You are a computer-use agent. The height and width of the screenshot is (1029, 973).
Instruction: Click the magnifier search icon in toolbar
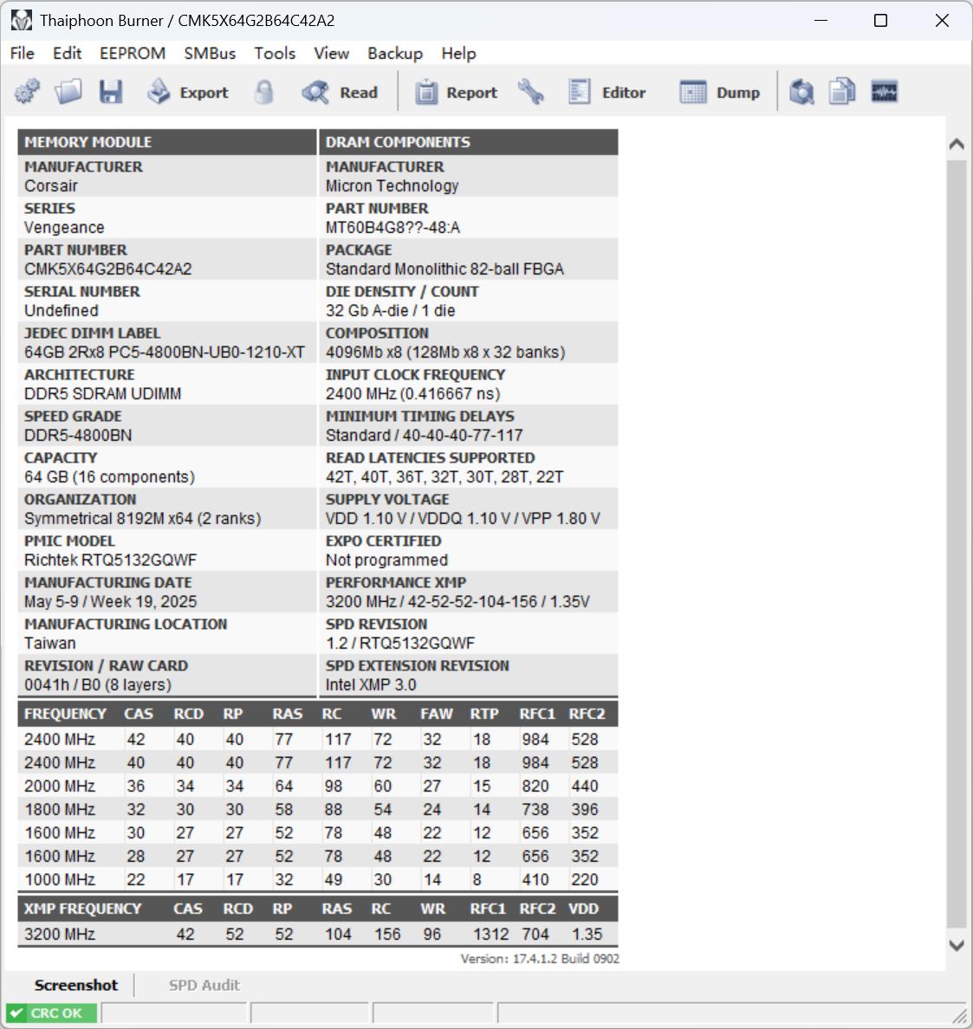801,92
